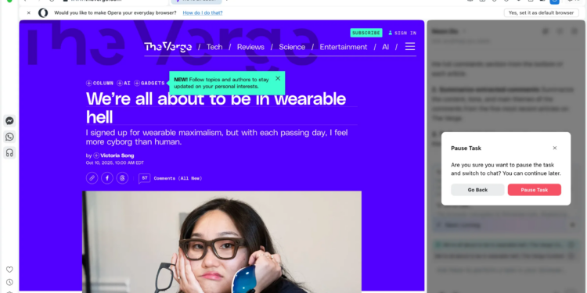Copy article link icon
The image size is (587, 293).
coord(92,178)
